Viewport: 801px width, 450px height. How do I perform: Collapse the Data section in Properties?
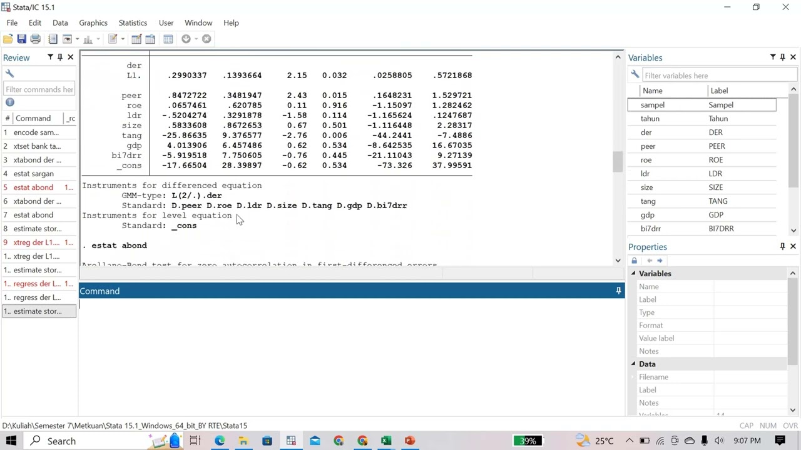click(633, 364)
